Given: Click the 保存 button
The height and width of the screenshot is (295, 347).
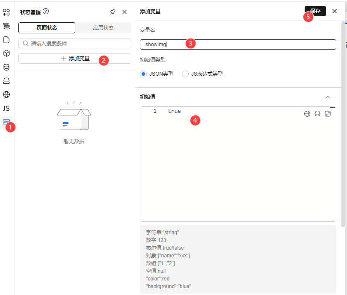Looking at the screenshot, I should pos(315,11).
